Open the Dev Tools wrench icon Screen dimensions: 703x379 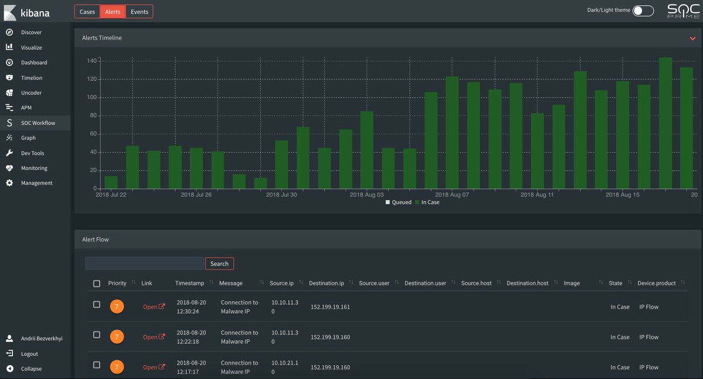tap(9, 153)
